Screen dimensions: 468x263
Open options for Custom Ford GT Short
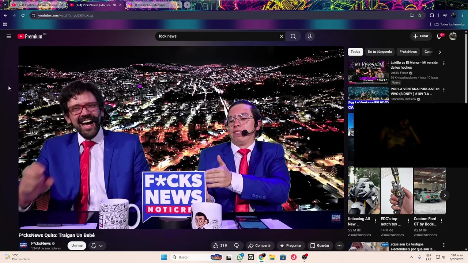(441, 221)
